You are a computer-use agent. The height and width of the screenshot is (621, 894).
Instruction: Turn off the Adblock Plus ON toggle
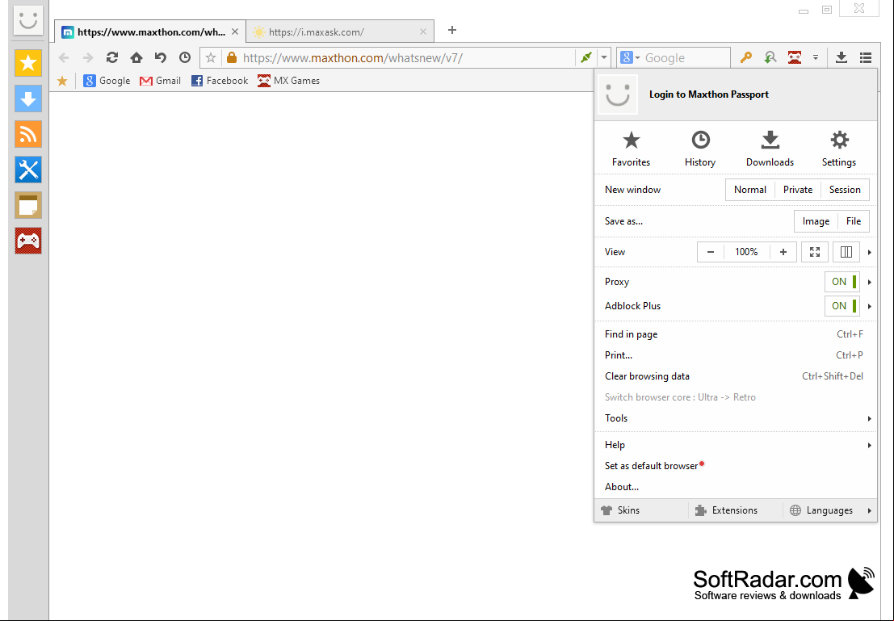point(842,306)
